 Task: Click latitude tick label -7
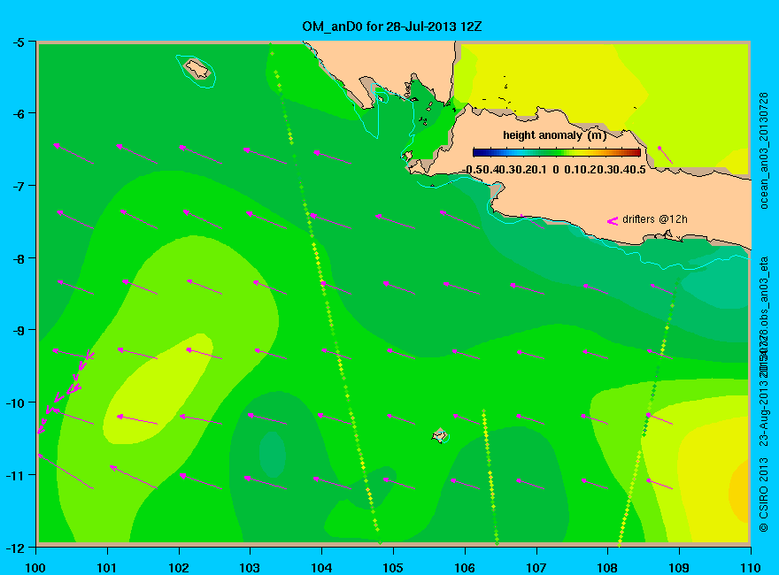coord(18,186)
